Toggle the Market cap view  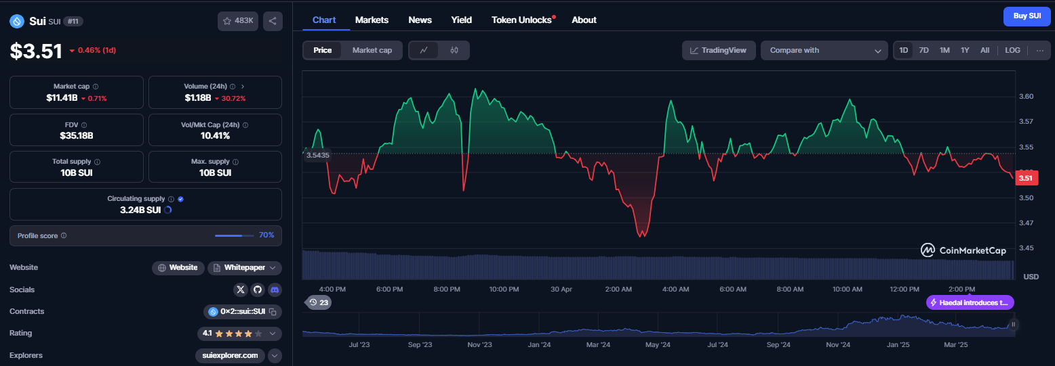(372, 50)
